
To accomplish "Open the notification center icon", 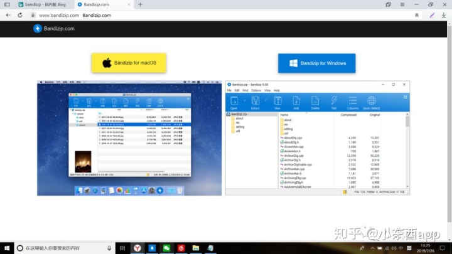I will coord(443,248).
